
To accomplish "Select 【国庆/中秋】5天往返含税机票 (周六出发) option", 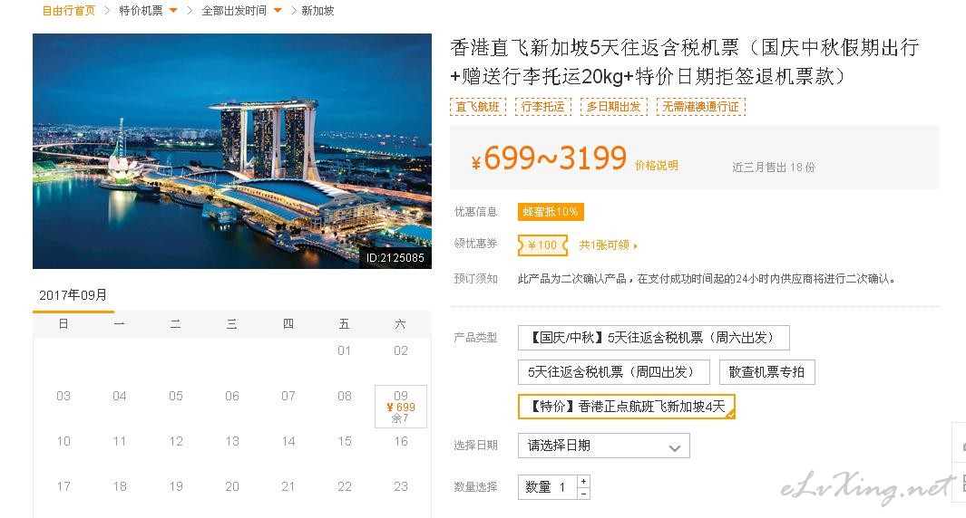I will click(654, 338).
